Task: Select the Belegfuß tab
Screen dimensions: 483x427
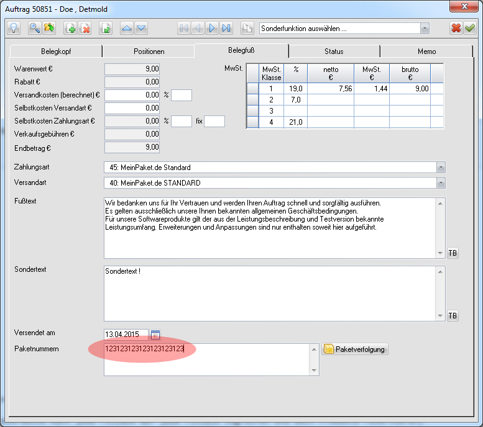Action: pos(241,50)
